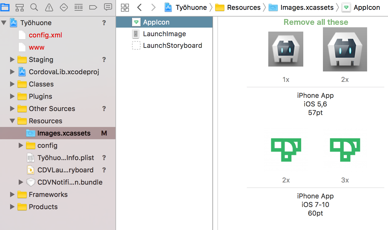
Task: Expand the Staging folder
Action: tap(12, 59)
